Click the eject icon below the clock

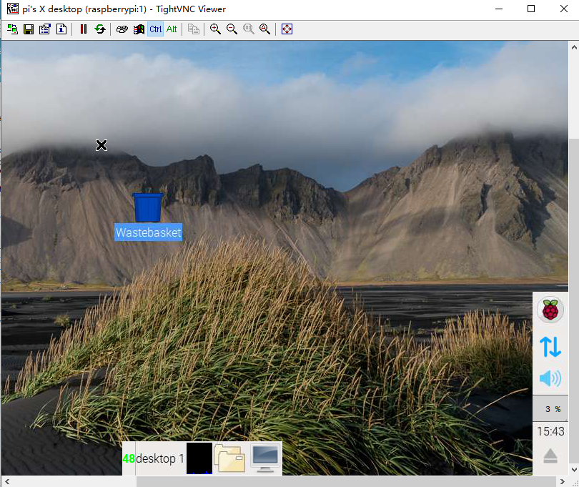click(x=550, y=456)
